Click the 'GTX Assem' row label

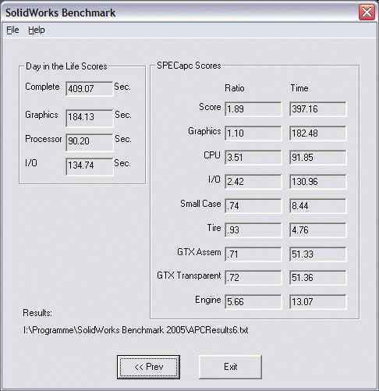[x=199, y=252]
